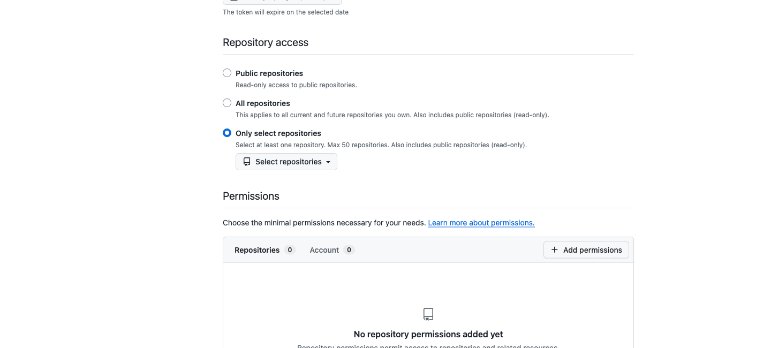Select the Public repositories radio button
Screen dimensions: 771x348
pyautogui.click(x=227, y=73)
